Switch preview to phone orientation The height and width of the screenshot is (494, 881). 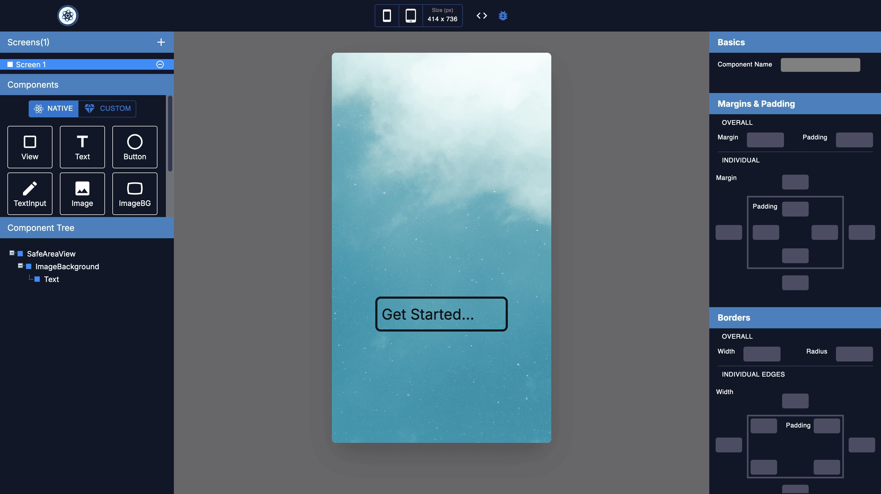[386, 15]
